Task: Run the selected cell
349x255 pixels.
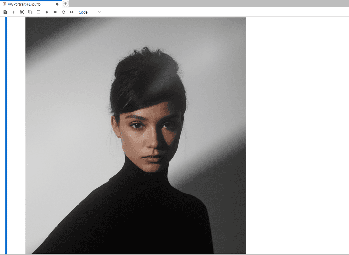Action: click(47, 12)
